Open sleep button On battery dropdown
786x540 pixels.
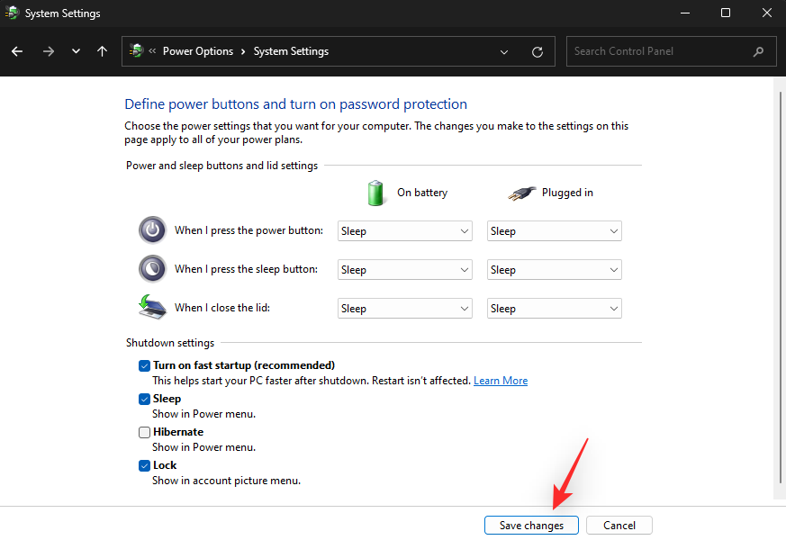click(x=405, y=269)
